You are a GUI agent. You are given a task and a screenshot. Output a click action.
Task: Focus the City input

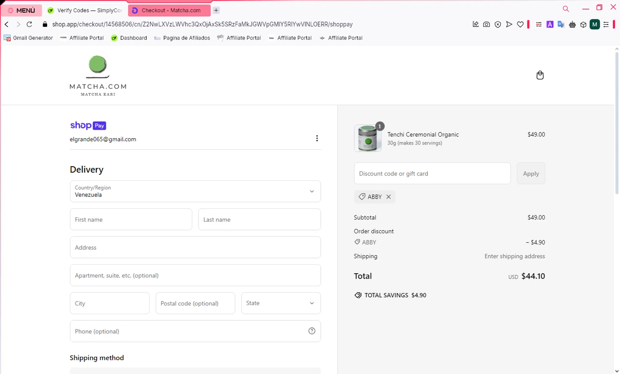click(110, 303)
